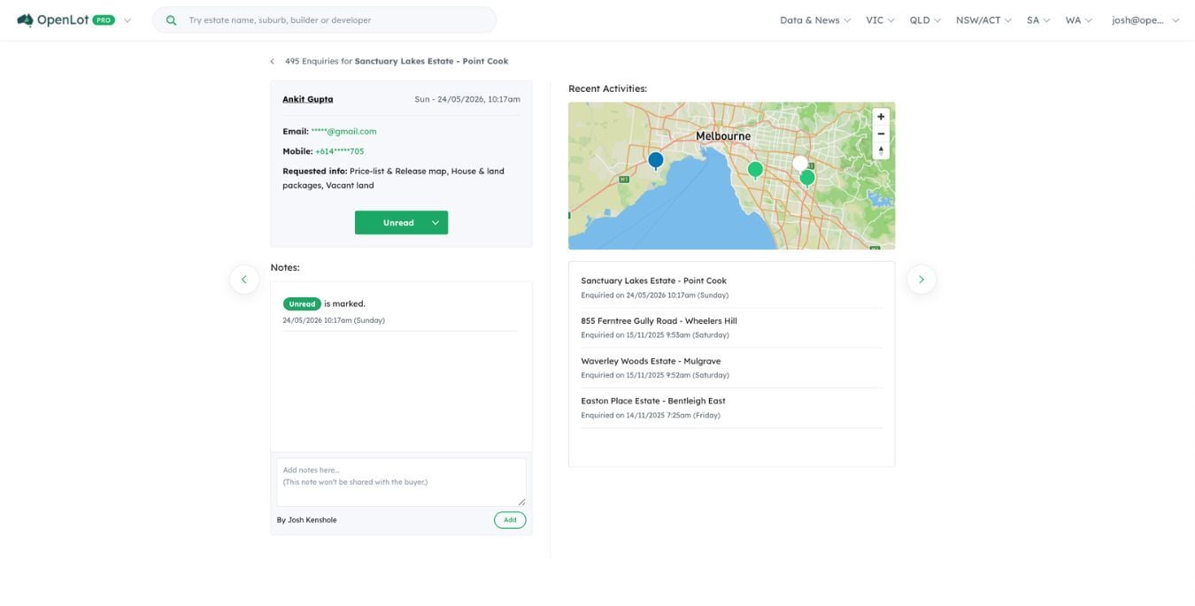Click the Add note button
This screenshot has width=1195, height=606.
click(510, 519)
